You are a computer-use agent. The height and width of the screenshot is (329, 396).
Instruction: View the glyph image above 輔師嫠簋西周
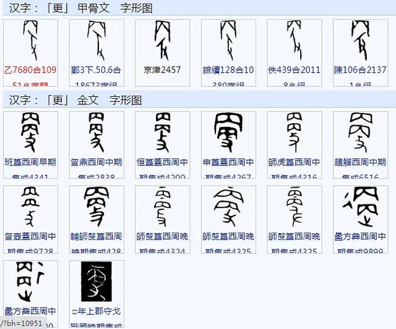[97, 207]
